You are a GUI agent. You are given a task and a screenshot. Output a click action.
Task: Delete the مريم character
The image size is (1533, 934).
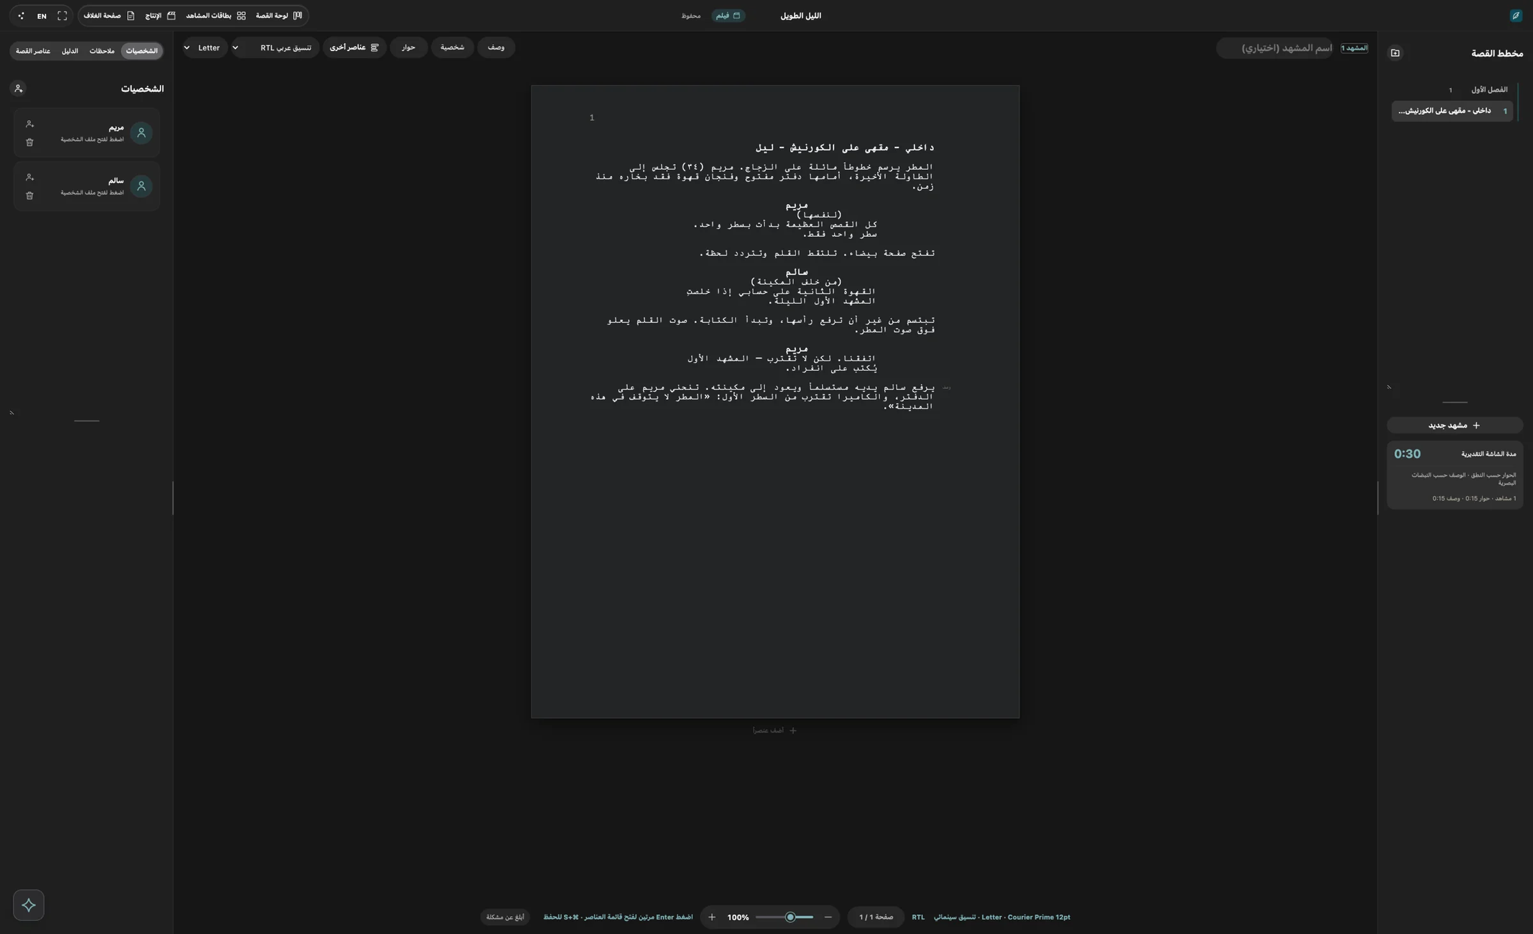[x=29, y=142]
